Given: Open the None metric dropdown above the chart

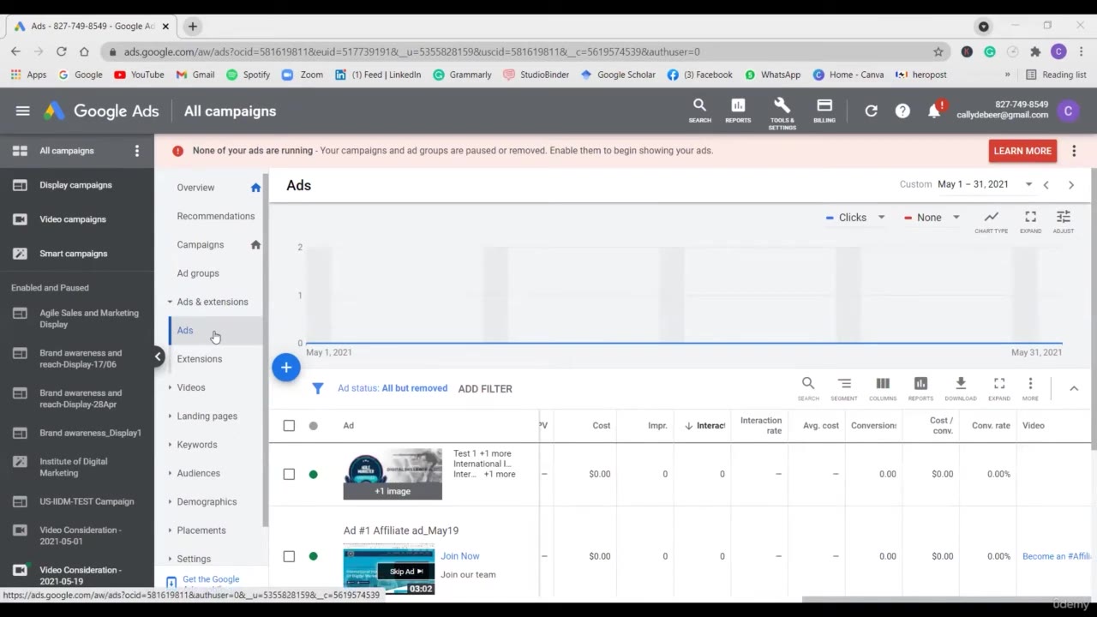Looking at the screenshot, I should pos(931,217).
